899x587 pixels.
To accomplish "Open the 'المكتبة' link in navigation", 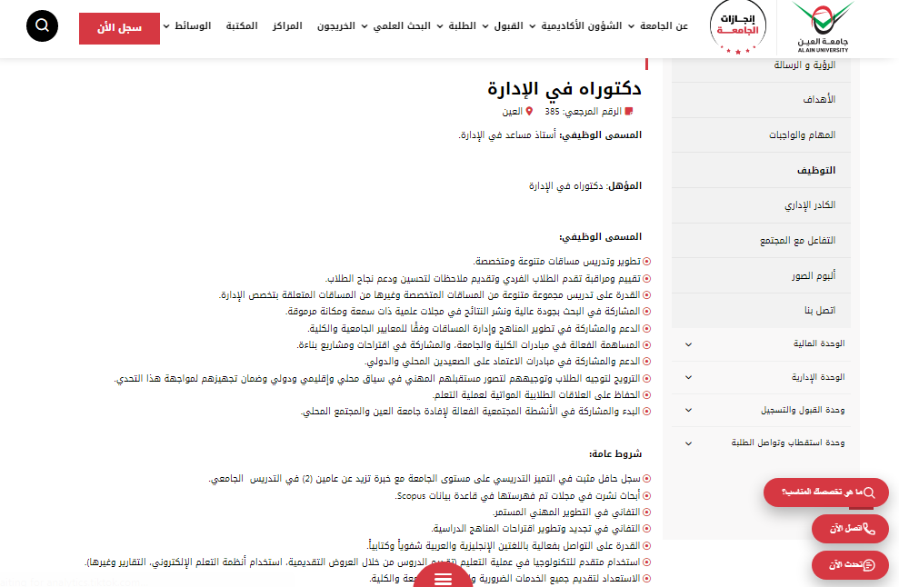I will coord(241,26).
